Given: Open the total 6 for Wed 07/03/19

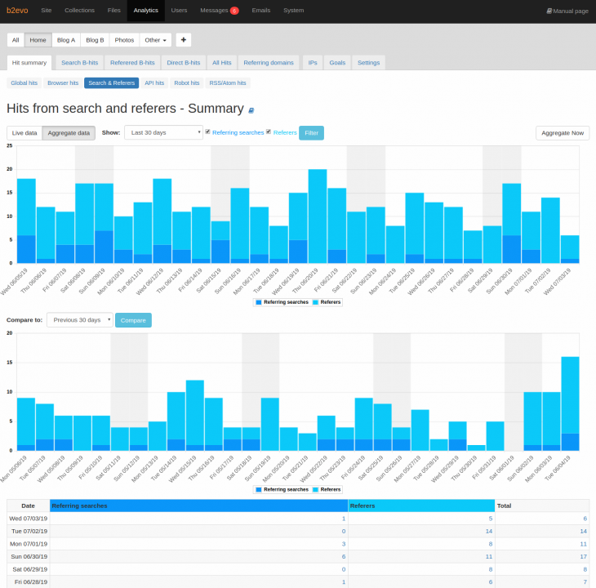Looking at the screenshot, I should [585, 519].
